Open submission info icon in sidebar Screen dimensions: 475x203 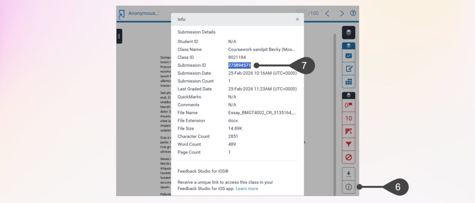pos(348,187)
